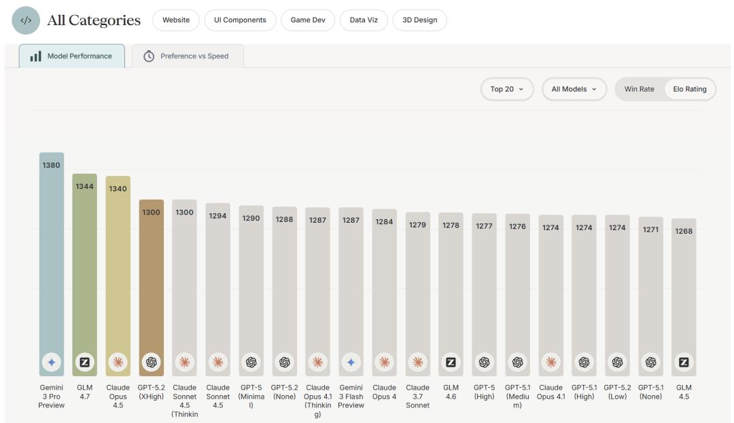Open the Top 20 dropdown
Viewport: 734px width, 423px height.
pyautogui.click(x=507, y=89)
